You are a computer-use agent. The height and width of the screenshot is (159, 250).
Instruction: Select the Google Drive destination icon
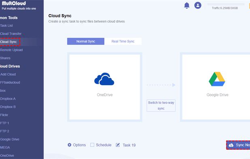pos(217,79)
